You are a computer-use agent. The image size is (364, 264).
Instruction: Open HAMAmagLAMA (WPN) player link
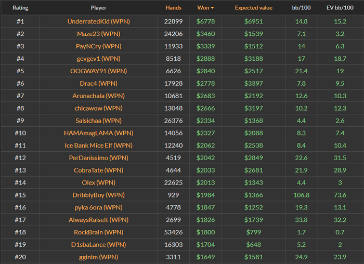(98, 133)
